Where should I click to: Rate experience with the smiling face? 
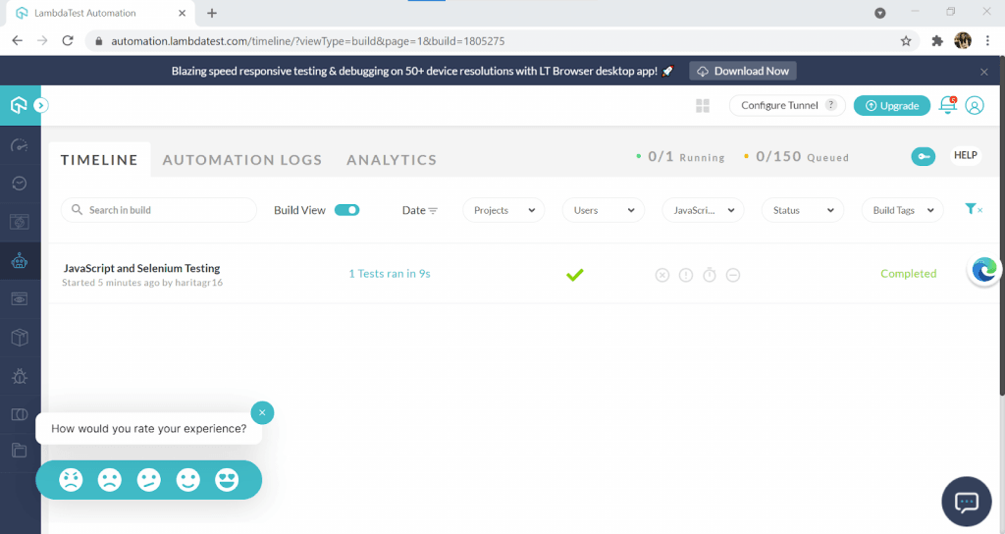pos(187,479)
